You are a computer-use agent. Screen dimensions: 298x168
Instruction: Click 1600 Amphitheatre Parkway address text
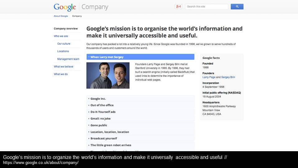219,106
